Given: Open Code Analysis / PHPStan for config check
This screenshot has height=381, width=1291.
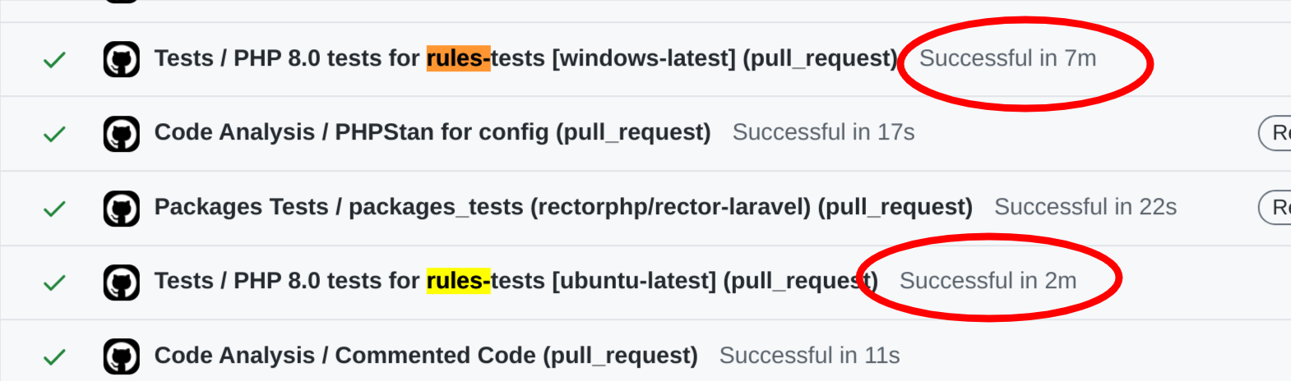Looking at the screenshot, I should point(433,132).
